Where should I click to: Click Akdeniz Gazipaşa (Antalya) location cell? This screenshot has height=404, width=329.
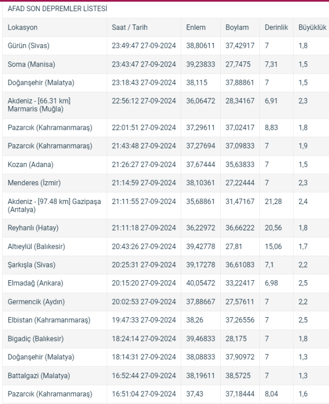(54, 206)
